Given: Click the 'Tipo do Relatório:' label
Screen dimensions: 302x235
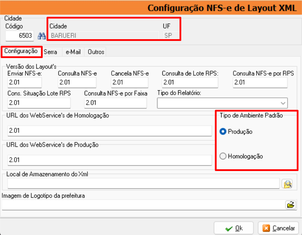Looking at the screenshot, I should click(179, 93).
